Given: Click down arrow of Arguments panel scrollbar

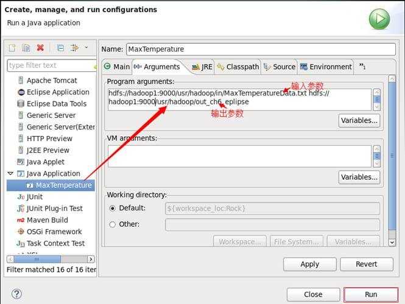Looking at the screenshot, I should point(392,243).
